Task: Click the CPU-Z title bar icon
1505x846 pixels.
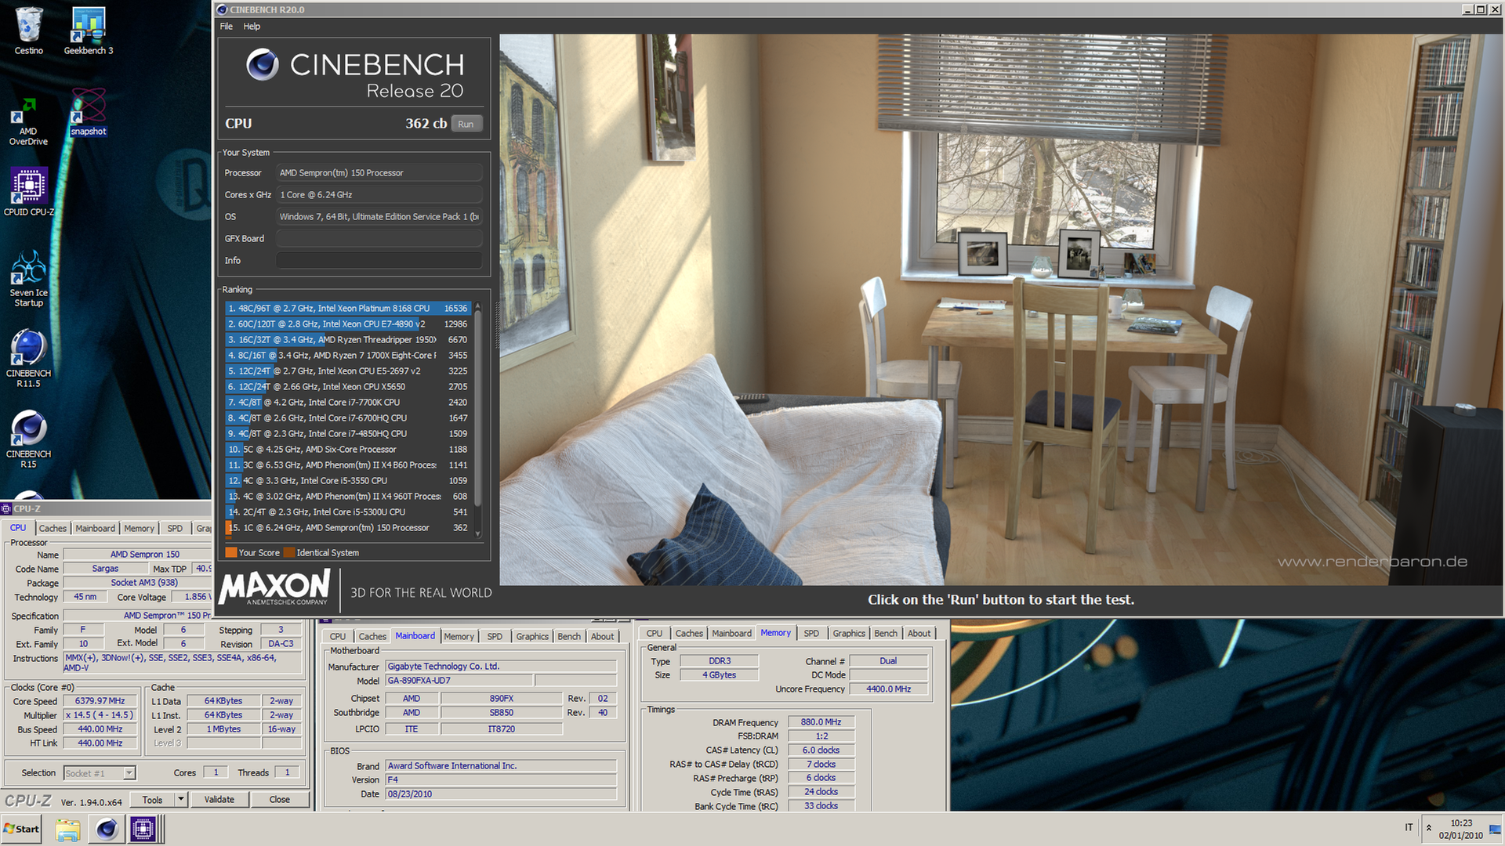Action: [x=6, y=508]
